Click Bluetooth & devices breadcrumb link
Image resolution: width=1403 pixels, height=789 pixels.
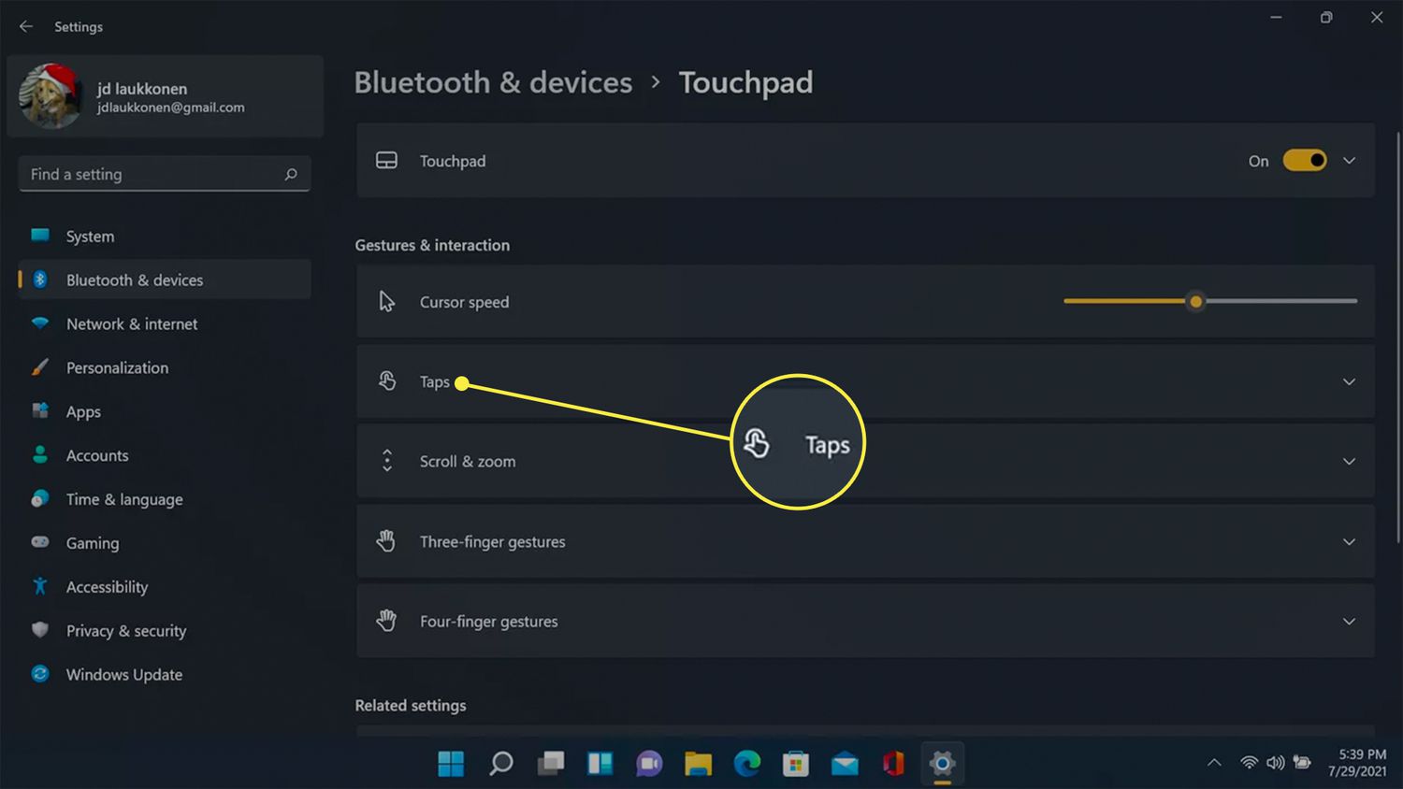tap(493, 82)
